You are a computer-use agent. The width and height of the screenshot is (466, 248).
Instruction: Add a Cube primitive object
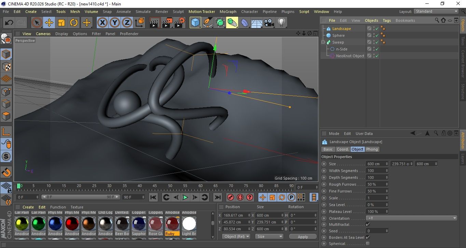pyautogui.click(x=195, y=23)
